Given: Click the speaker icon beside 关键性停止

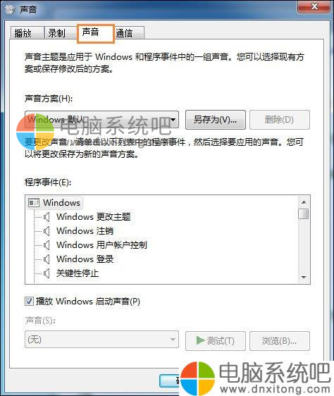Looking at the screenshot, I should pos(47,273).
